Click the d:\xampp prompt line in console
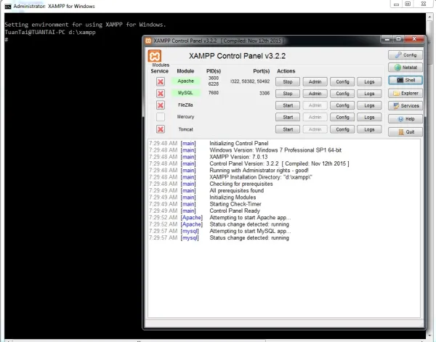Screen dimensions: 436x342 (50, 32)
